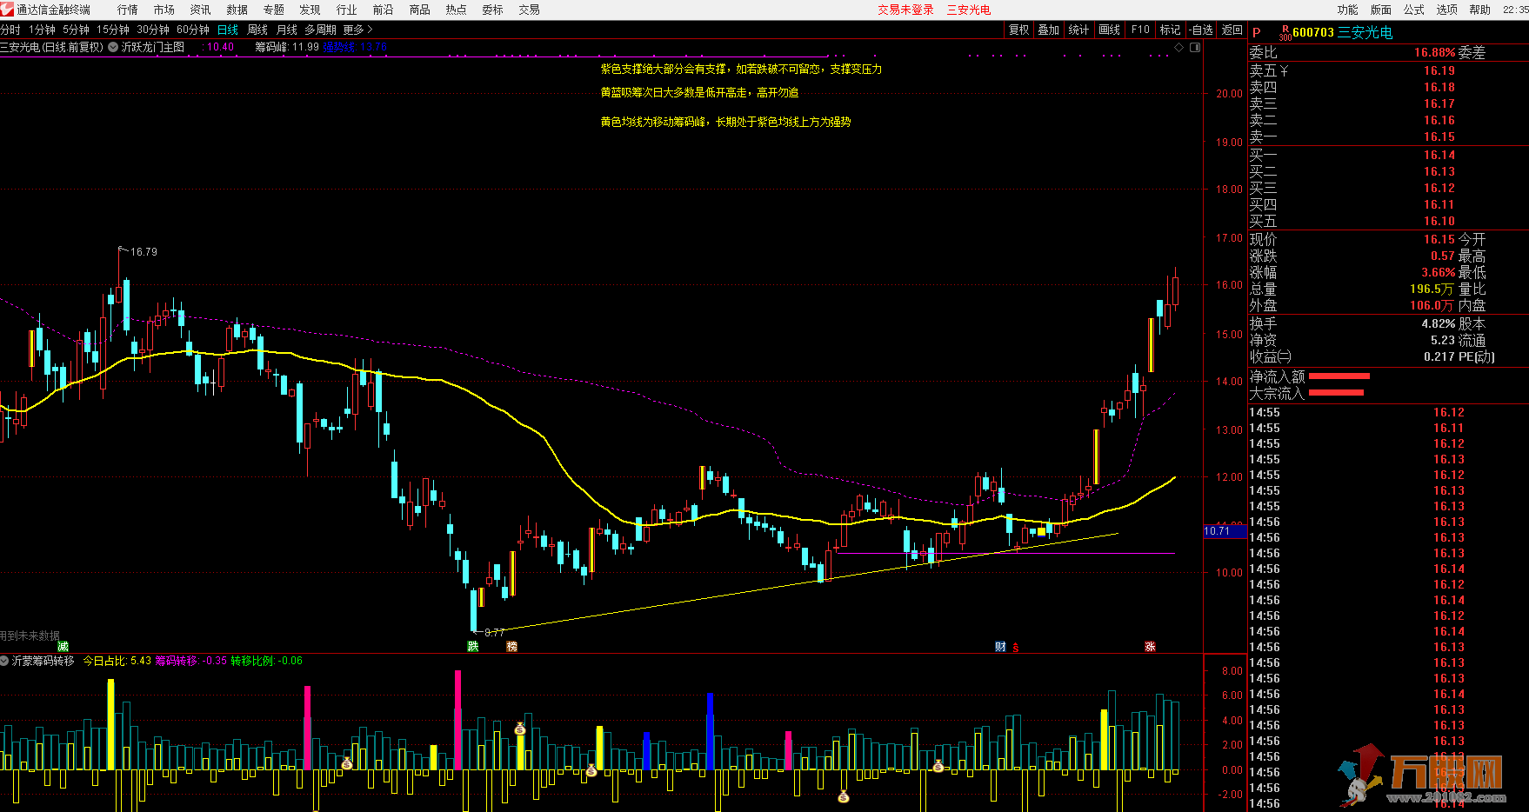Click the F10 button
The image size is (1529, 812).
click(x=1140, y=30)
